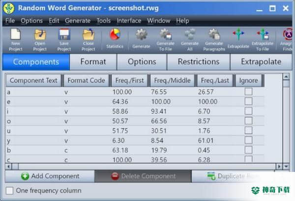295x201 pixels.
Task: Sort by Format Code column header
Action: (86, 80)
